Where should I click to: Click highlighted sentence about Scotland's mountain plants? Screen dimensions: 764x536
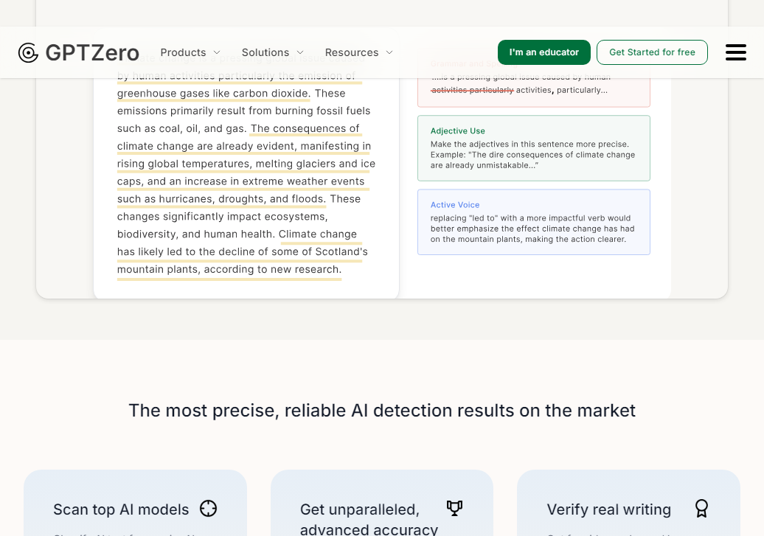pyautogui.click(x=242, y=252)
